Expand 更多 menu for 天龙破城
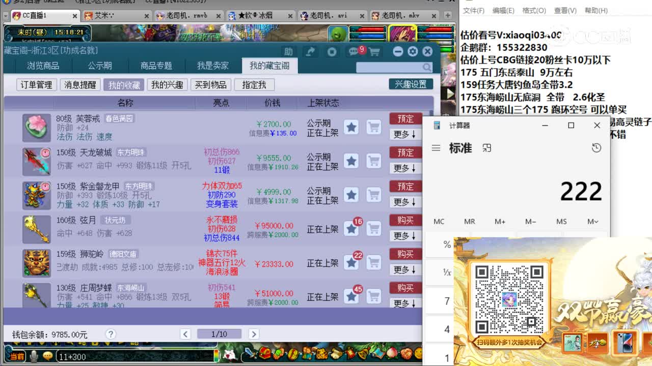Image resolution: width=652 pixels, height=366 pixels. [405, 168]
